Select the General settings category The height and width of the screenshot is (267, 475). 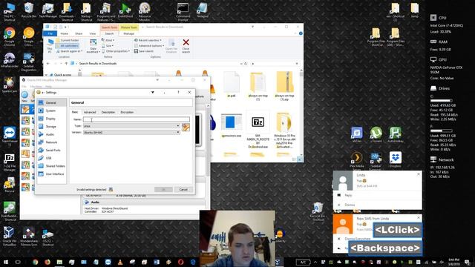point(51,103)
